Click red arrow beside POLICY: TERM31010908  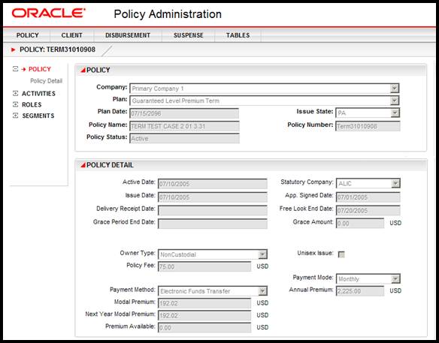pos(13,50)
